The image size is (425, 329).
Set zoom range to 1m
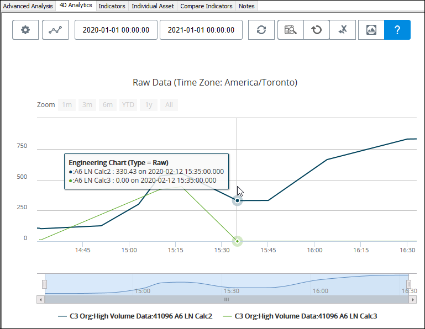tap(67, 105)
